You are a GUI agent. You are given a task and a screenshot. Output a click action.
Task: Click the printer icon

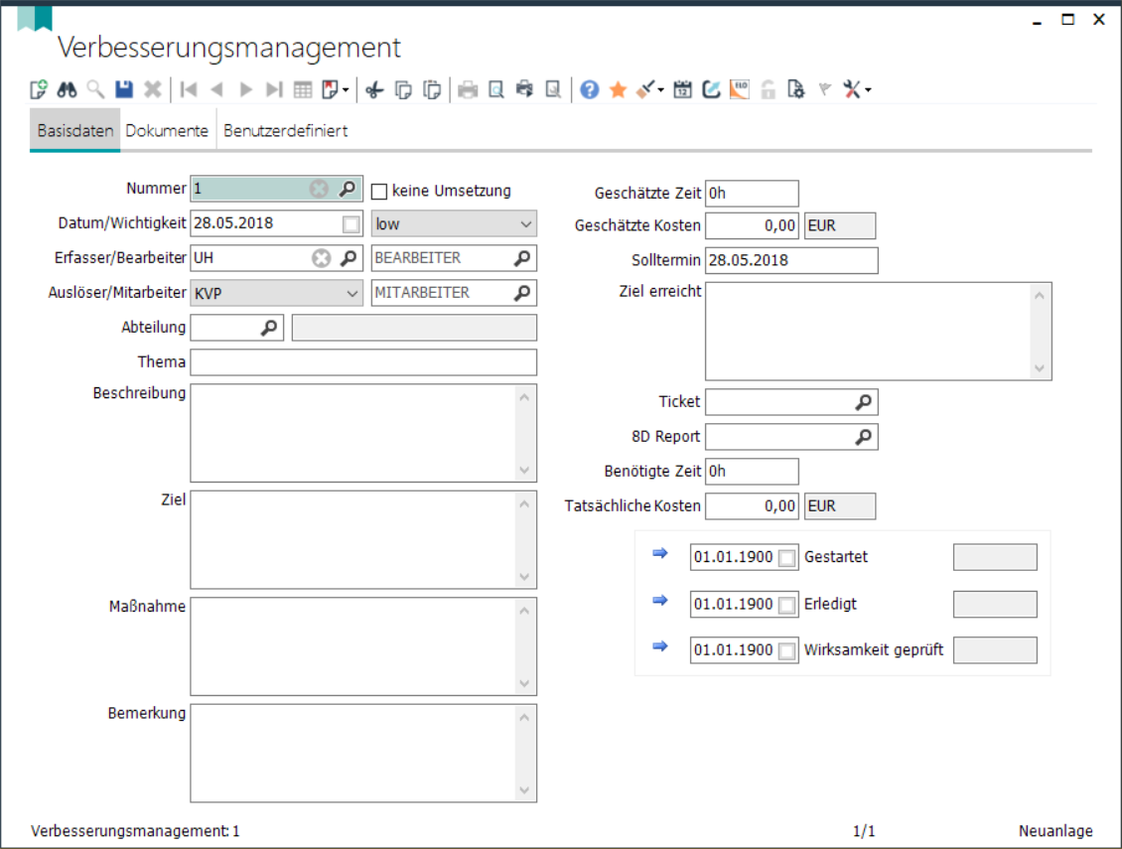(468, 89)
